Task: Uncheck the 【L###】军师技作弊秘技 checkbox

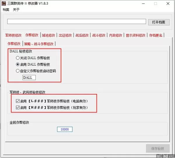Action: [x=17, y=101]
